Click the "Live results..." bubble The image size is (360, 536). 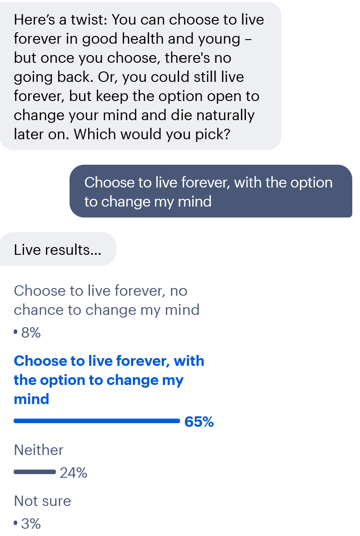(x=57, y=249)
